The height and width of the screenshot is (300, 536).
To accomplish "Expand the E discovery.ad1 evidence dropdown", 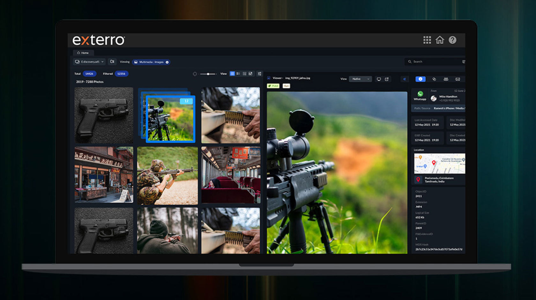I will click(89, 62).
